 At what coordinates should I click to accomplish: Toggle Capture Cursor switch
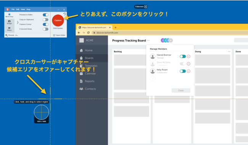click(45, 24)
